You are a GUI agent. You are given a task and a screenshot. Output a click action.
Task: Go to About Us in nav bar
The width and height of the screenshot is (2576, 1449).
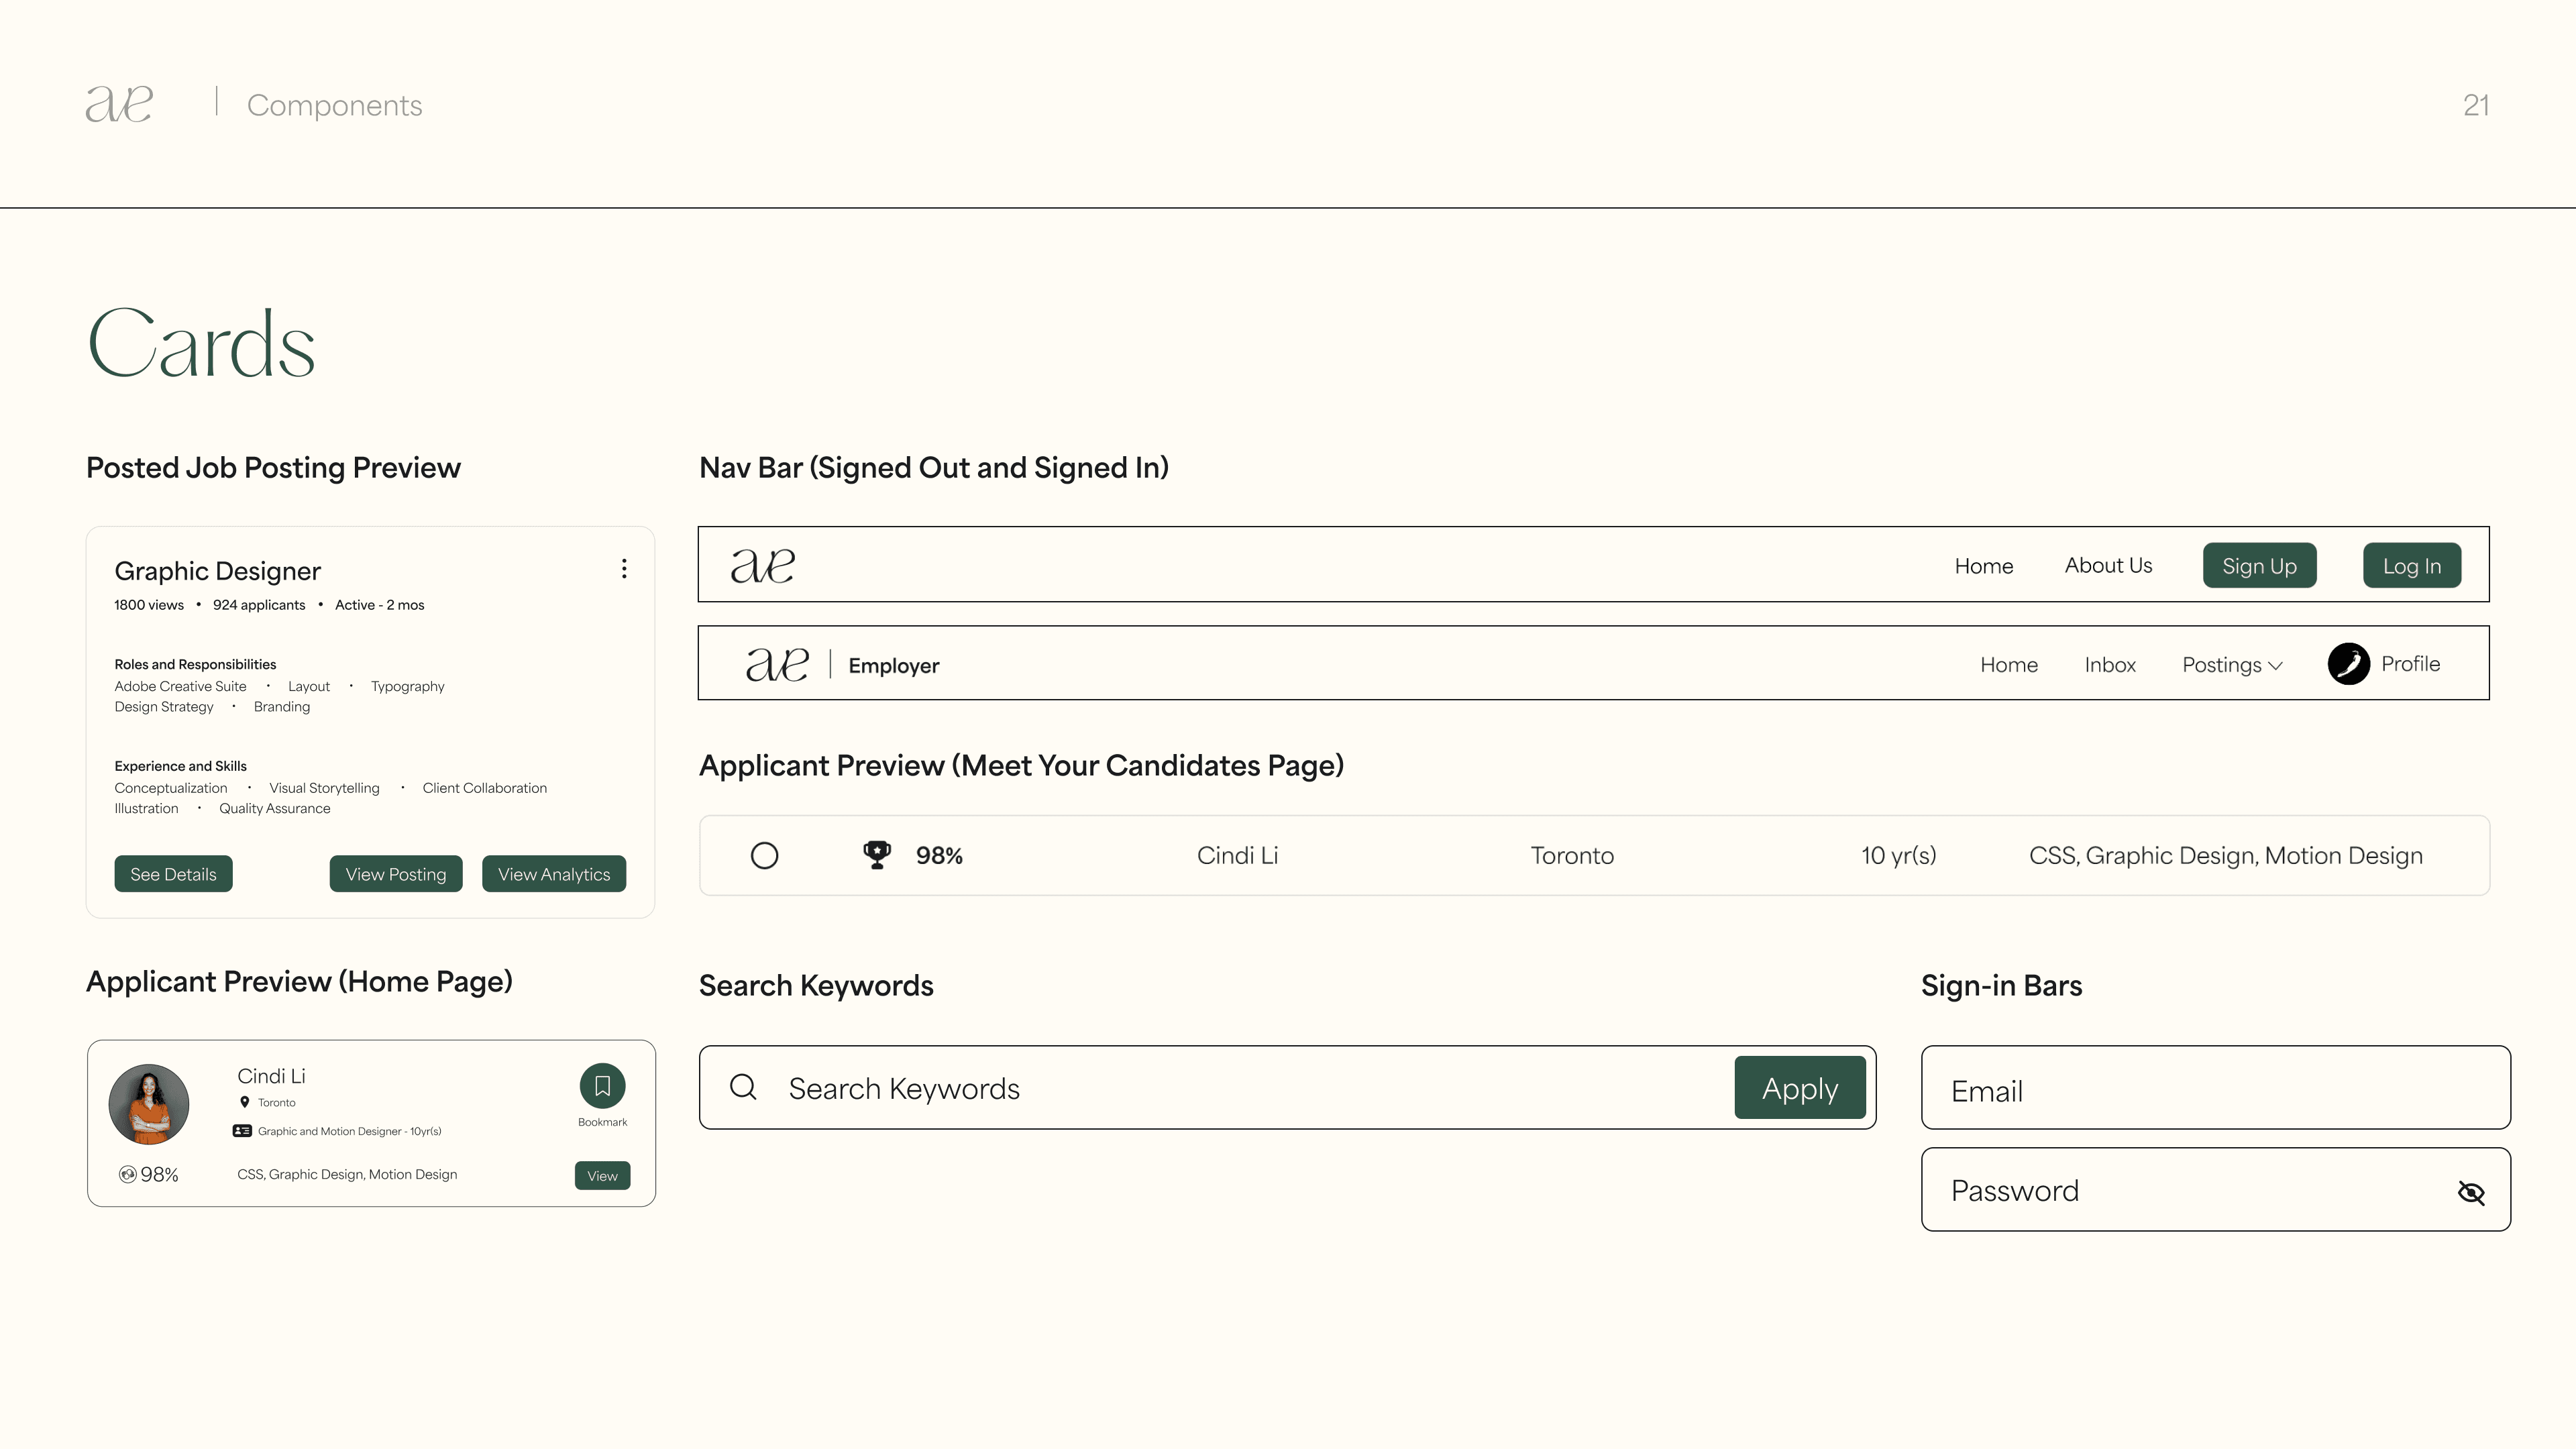tap(2108, 566)
